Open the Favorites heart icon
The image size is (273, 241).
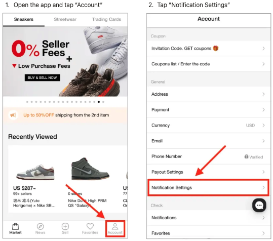(x=90, y=226)
